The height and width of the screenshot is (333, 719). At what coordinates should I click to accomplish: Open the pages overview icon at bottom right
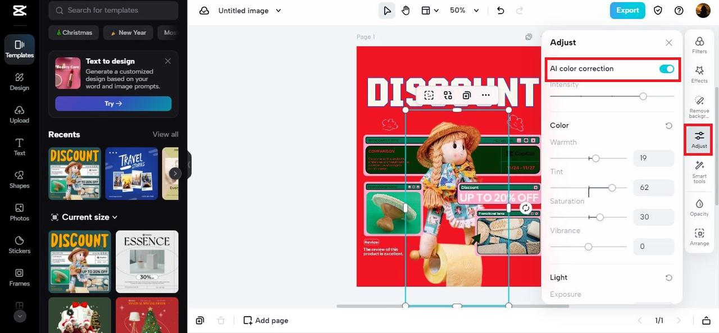(x=706, y=321)
